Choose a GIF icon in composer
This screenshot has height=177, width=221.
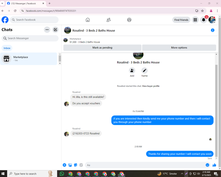81,165
